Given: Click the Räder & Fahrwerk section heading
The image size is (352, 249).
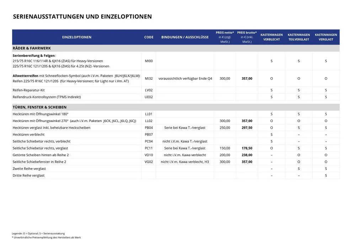Looking at the screenshot, I should (32, 48).
